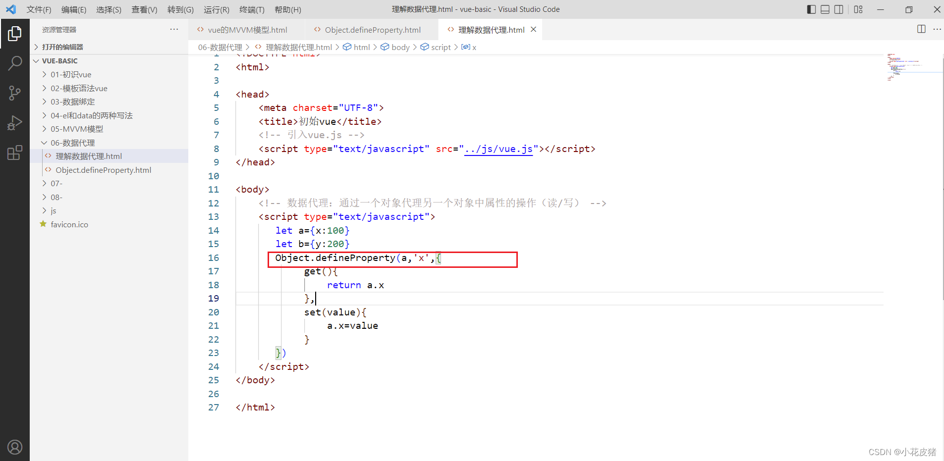The width and height of the screenshot is (944, 461).
Task: Toggle primary sidebar layout icon
Action: pyautogui.click(x=811, y=9)
